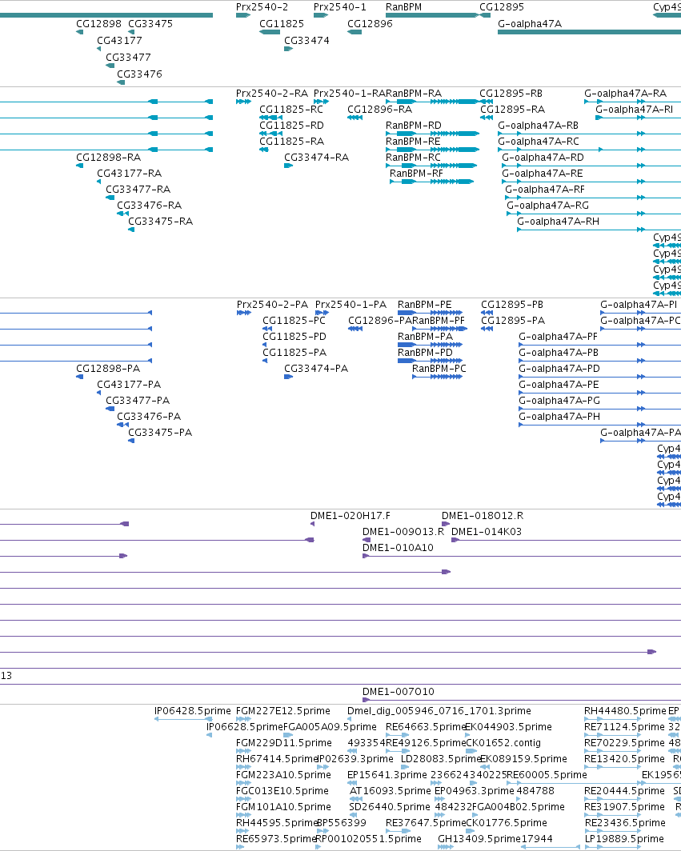This screenshot has width=681, height=851.
Task: Click protein CG12895-PB
Action: coord(511,305)
